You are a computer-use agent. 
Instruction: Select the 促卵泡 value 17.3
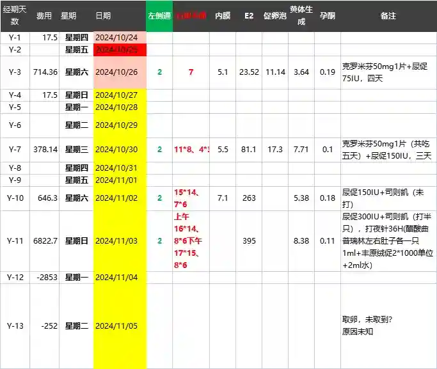coord(275,150)
